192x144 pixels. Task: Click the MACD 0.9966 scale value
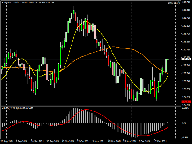[186, 108]
